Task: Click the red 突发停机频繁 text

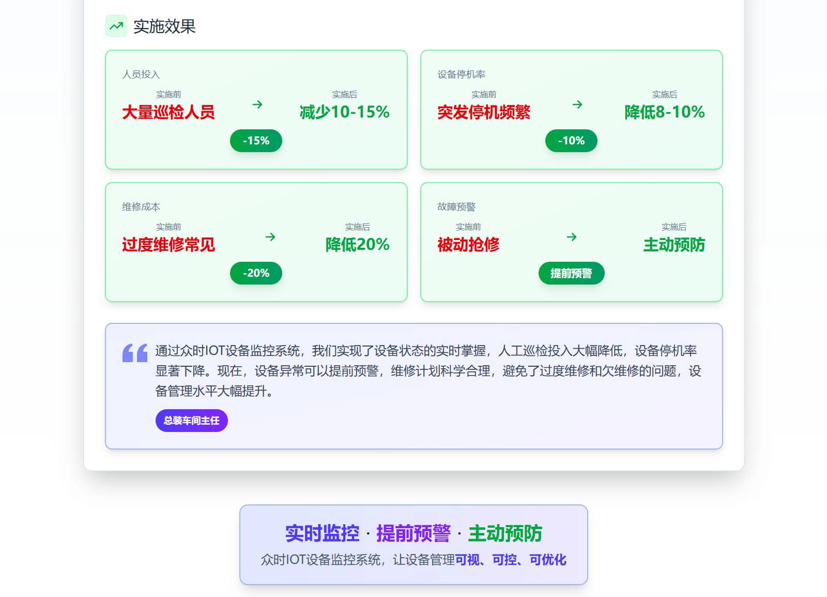Action: (x=484, y=112)
